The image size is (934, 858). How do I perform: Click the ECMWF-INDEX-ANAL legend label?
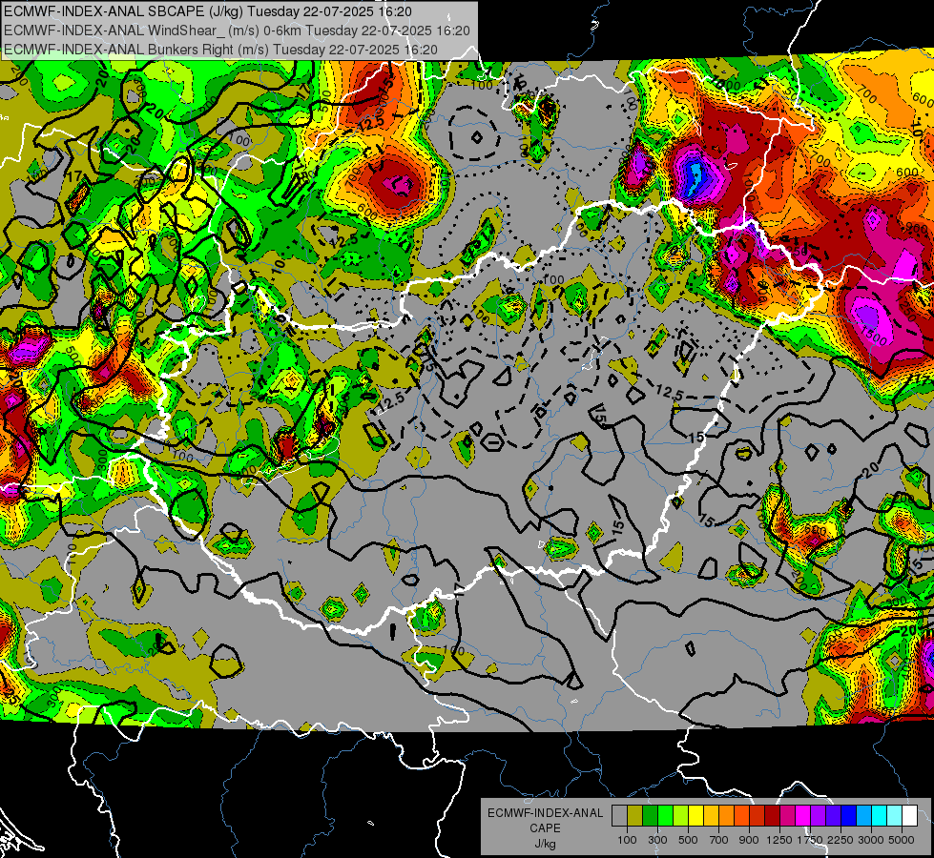(x=545, y=813)
